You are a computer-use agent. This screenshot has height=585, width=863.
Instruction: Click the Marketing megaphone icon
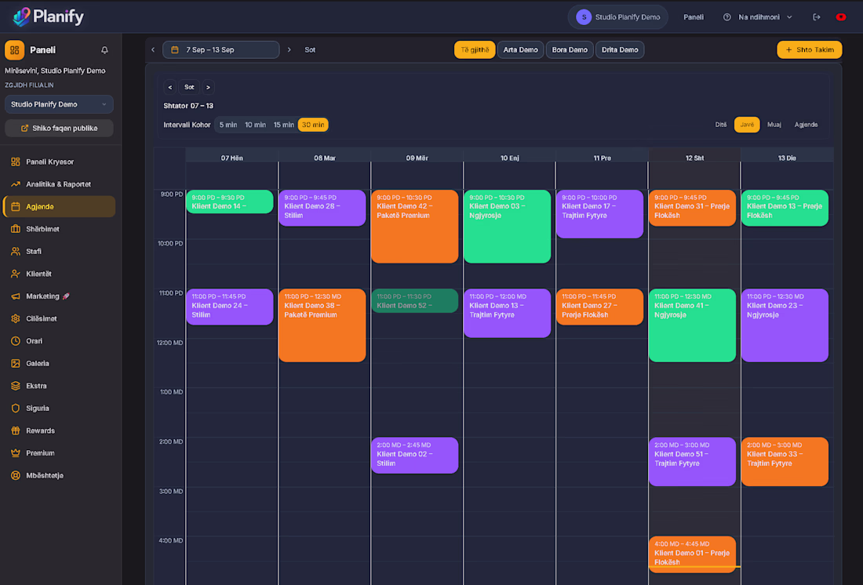coord(16,296)
